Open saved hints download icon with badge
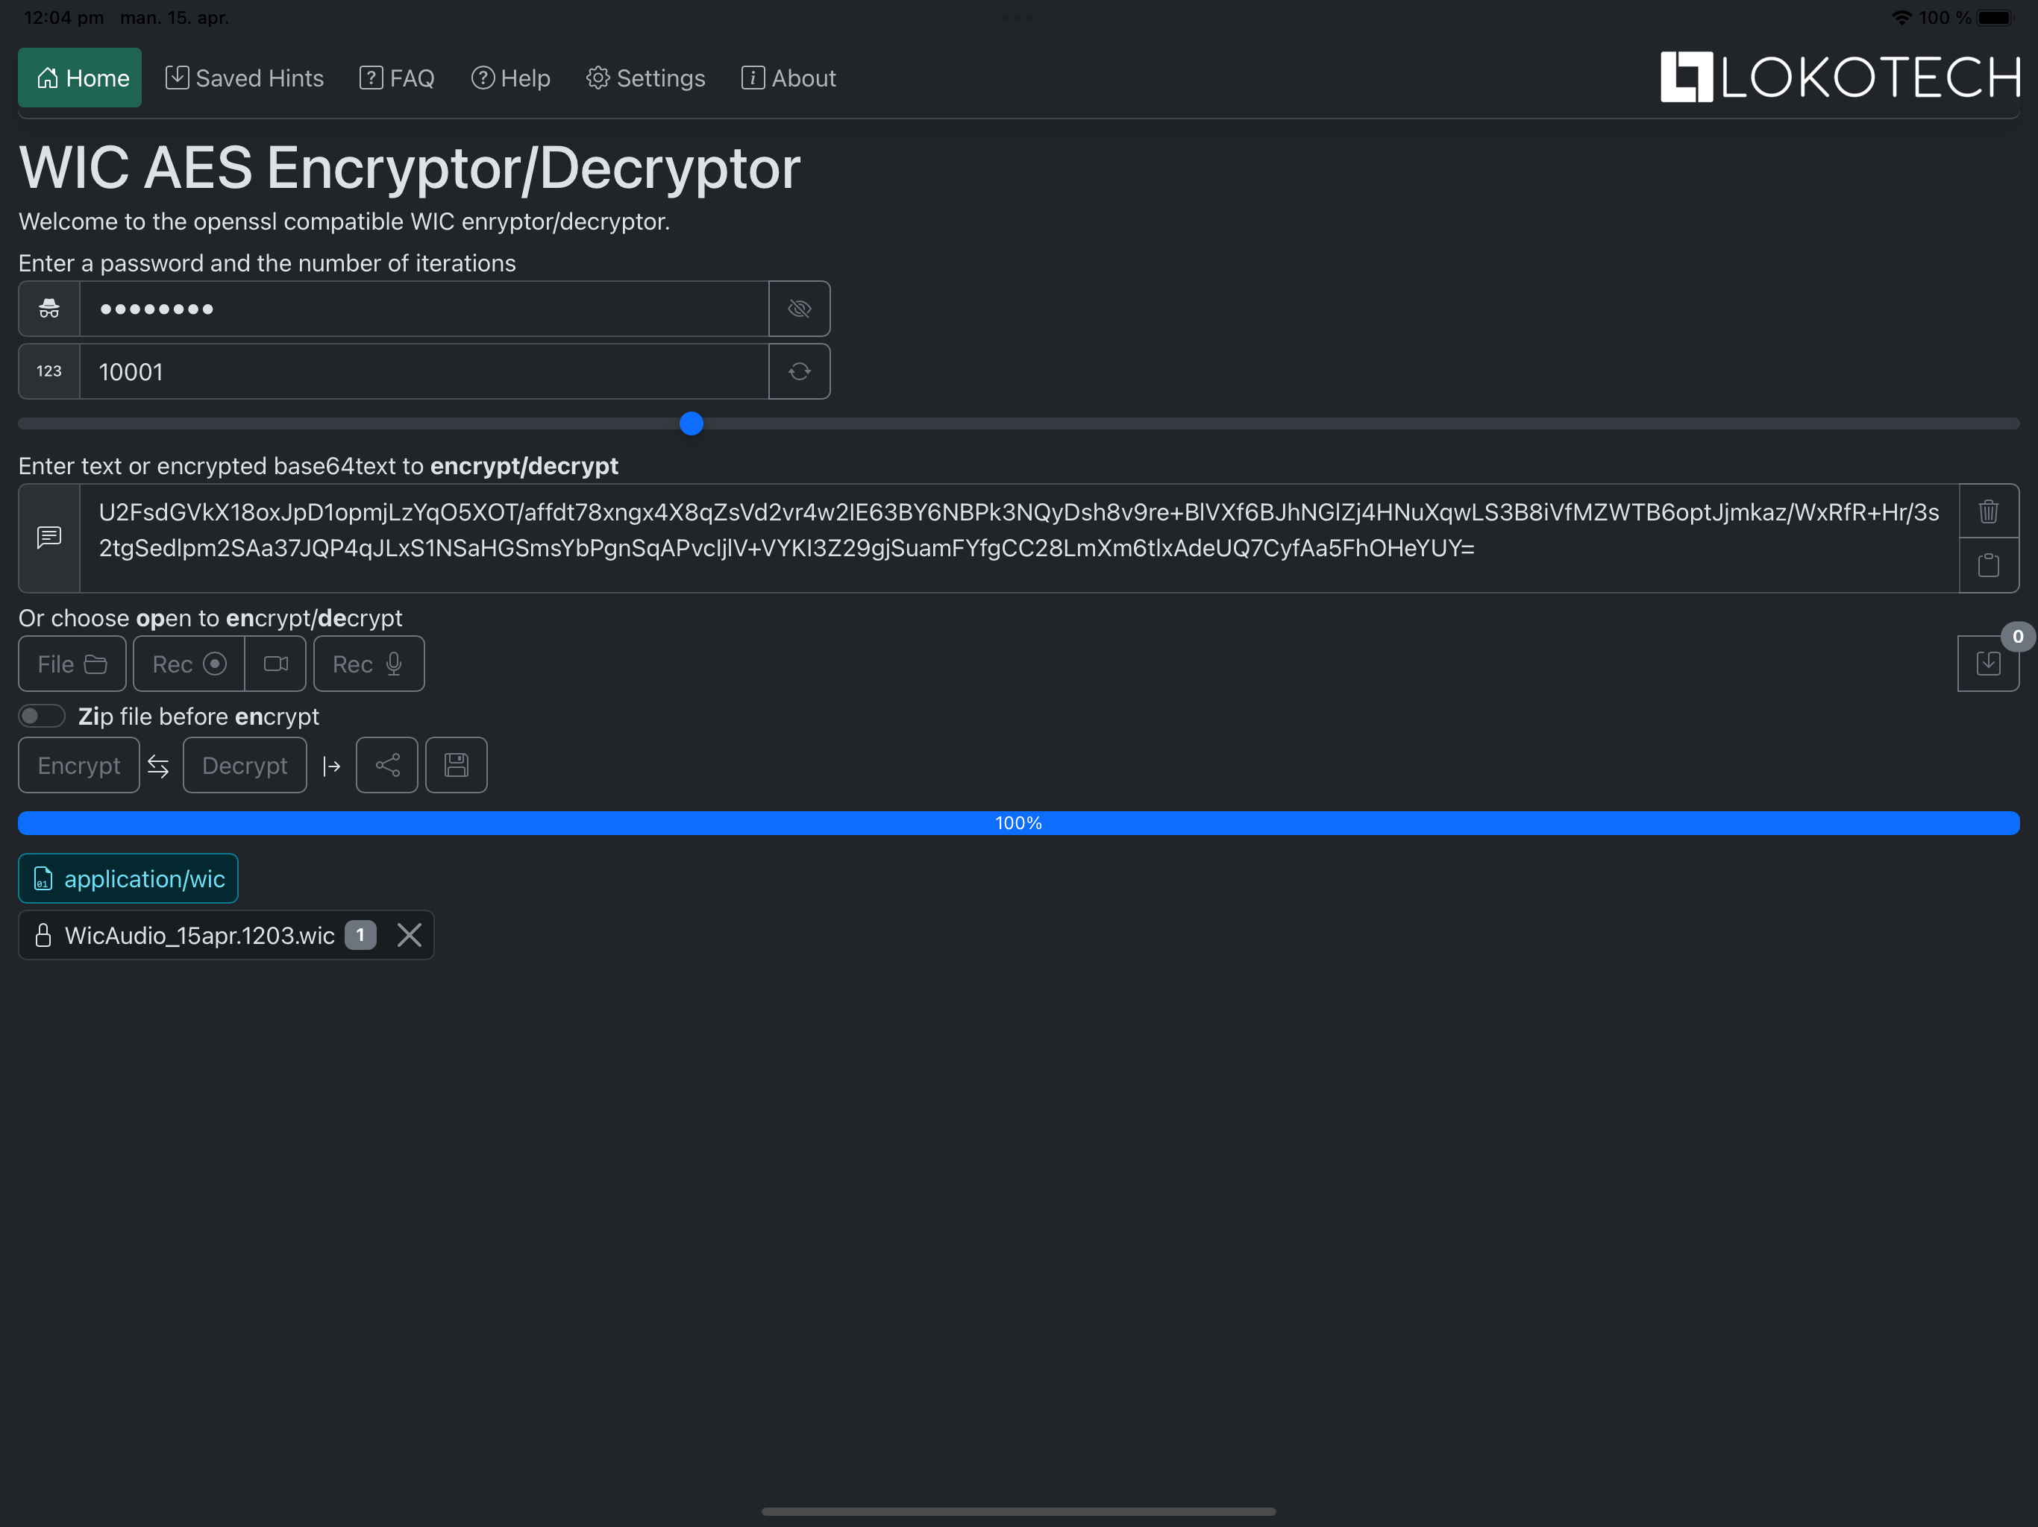This screenshot has width=2038, height=1527. point(1988,663)
